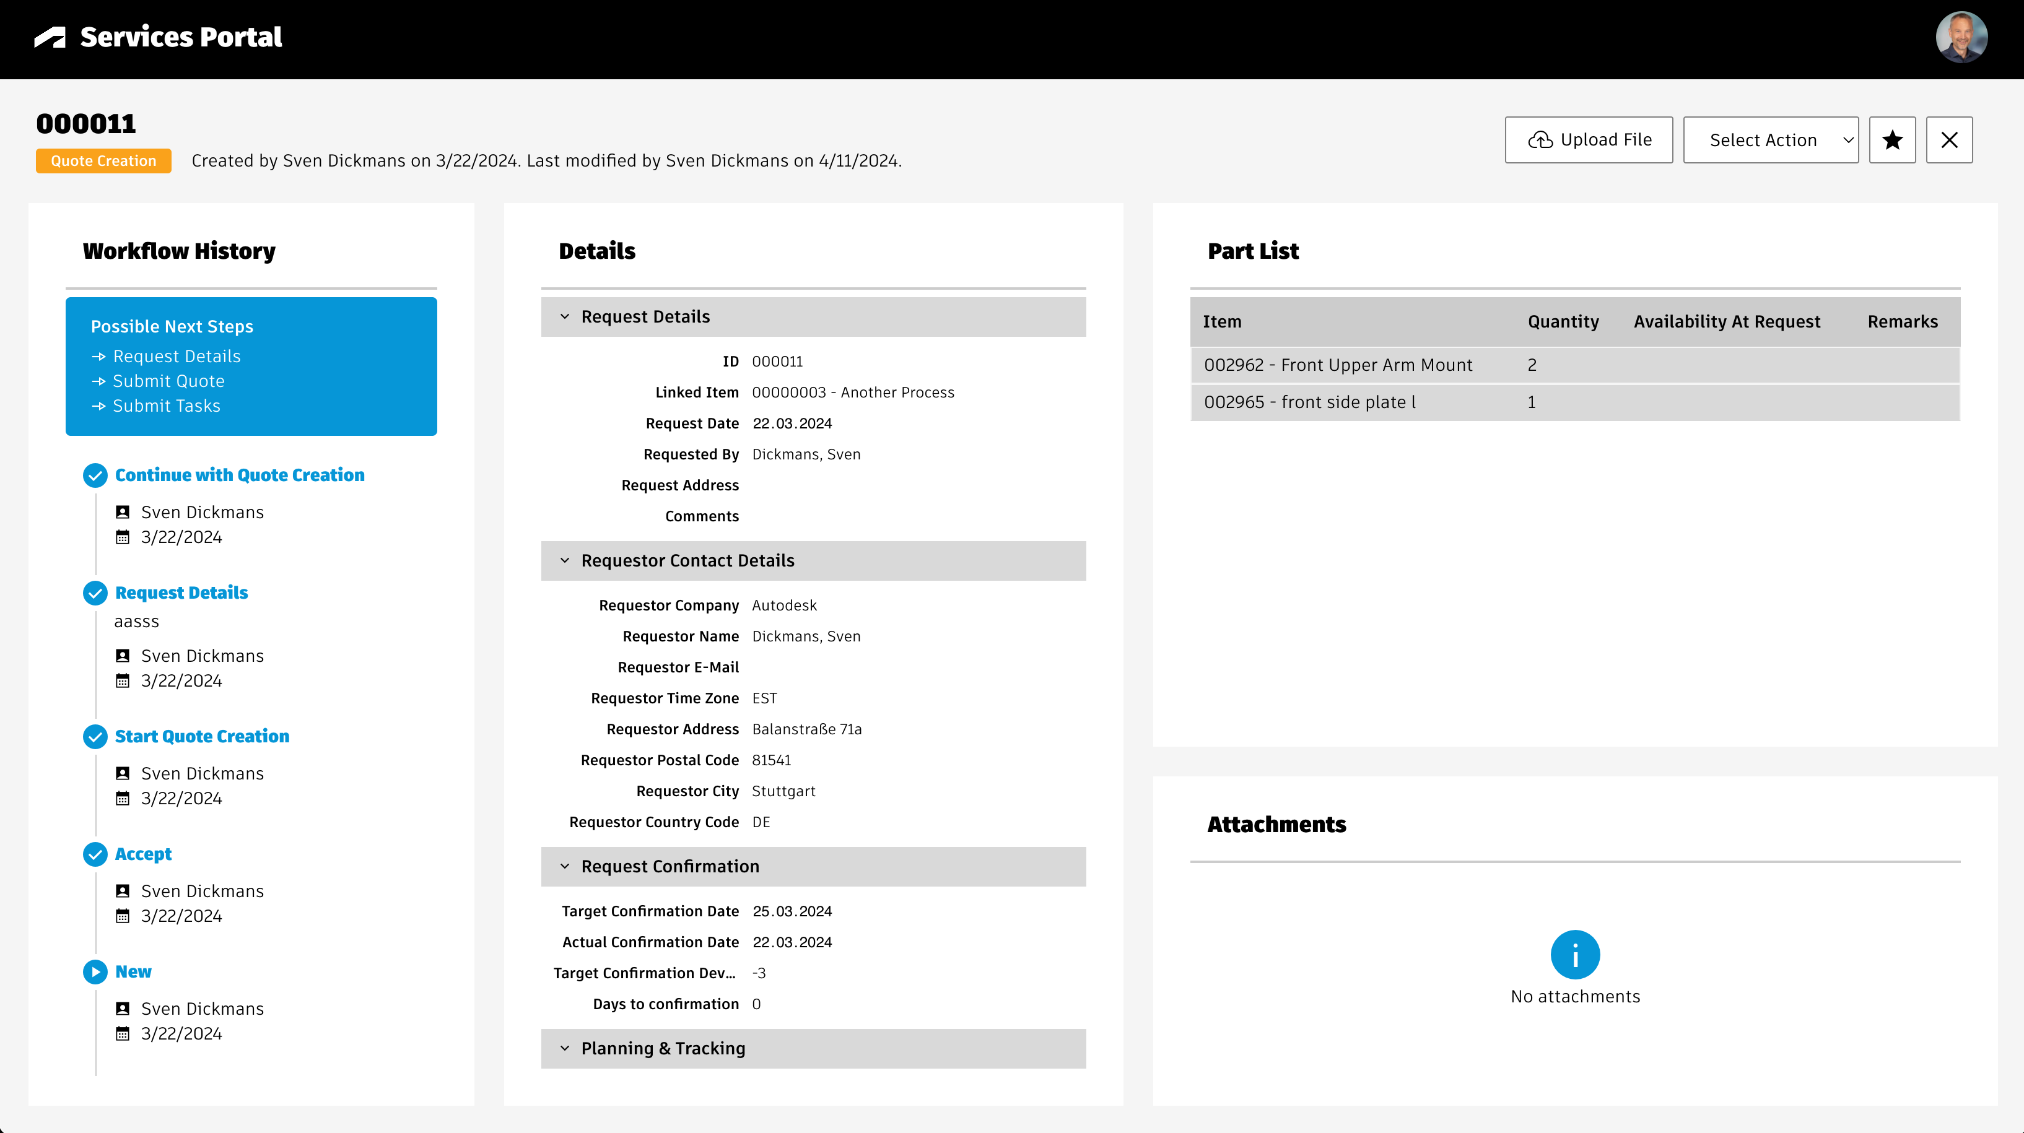Collapse the Request Details section
The image size is (2024, 1133).
pyautogui.click(x=565, y=316)
